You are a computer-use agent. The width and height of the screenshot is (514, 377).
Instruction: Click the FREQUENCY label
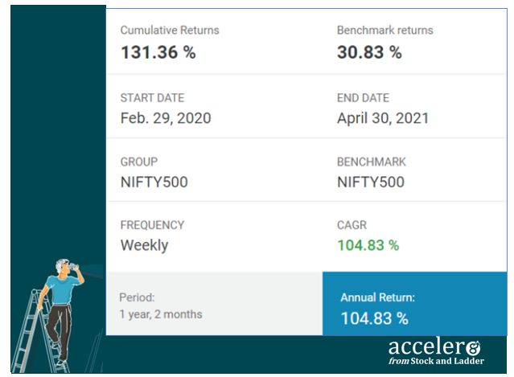point(152,225)
